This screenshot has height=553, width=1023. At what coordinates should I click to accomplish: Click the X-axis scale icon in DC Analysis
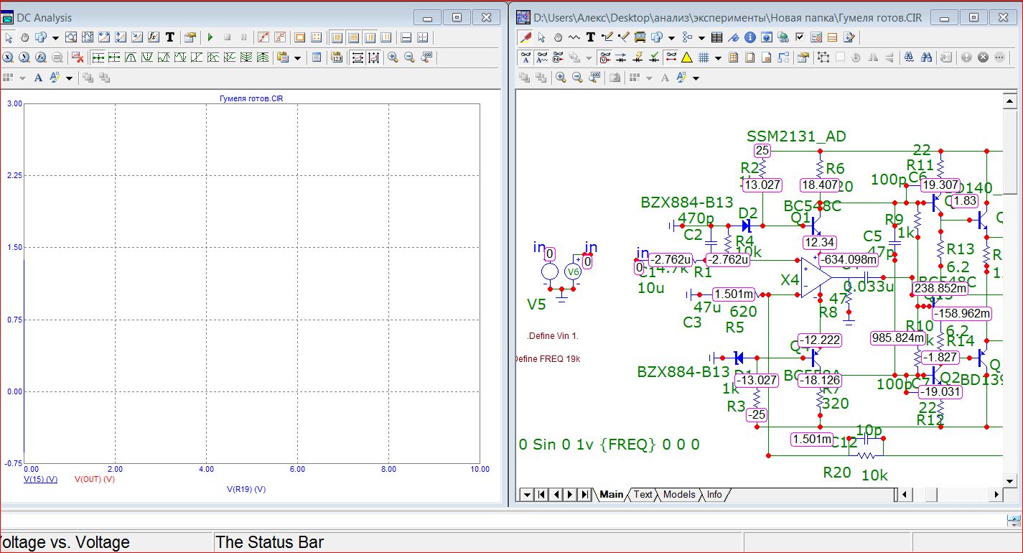point(356,57)
